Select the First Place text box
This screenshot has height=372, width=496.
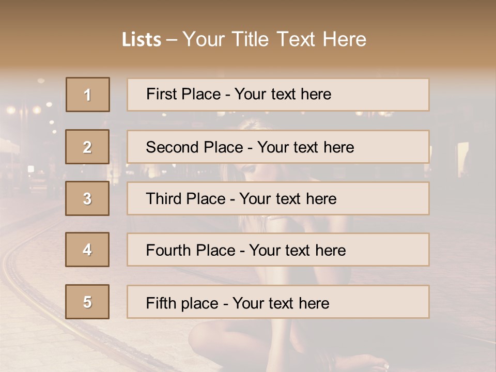pos(278,95)
